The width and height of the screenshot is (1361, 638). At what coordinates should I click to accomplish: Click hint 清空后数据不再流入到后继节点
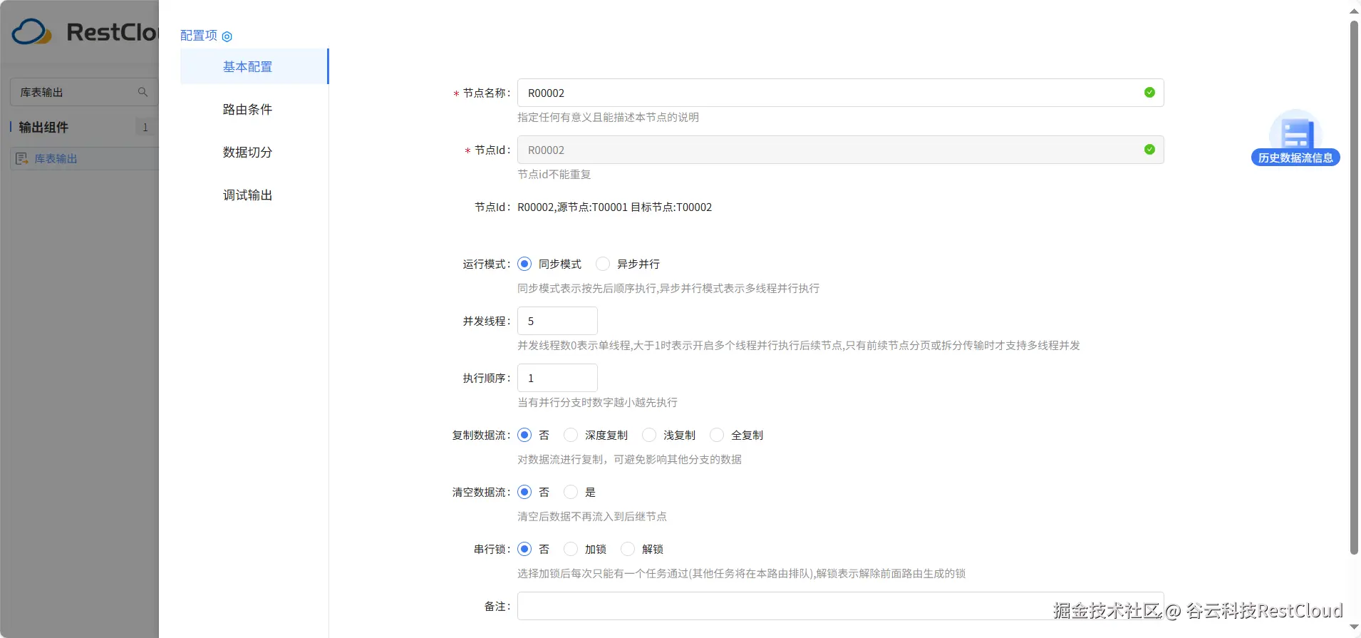[592, 516]
